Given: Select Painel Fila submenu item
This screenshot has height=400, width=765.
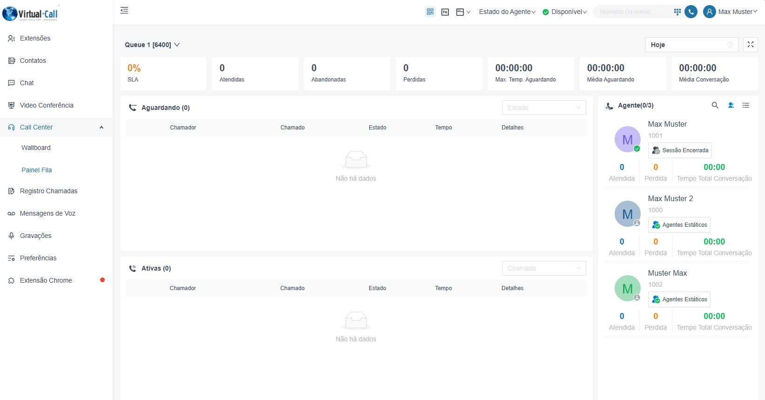Looking at the screenshot, I should (56, 170).
